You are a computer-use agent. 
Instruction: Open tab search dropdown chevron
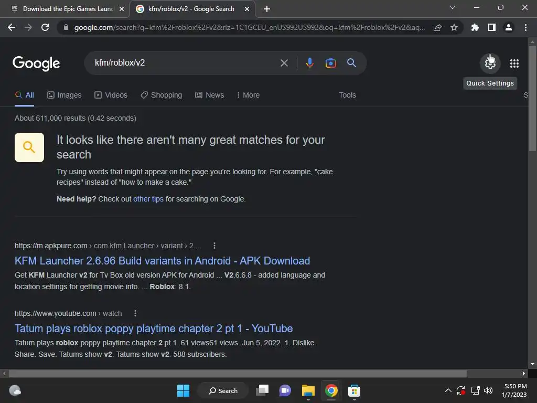[x=453, y=7]
